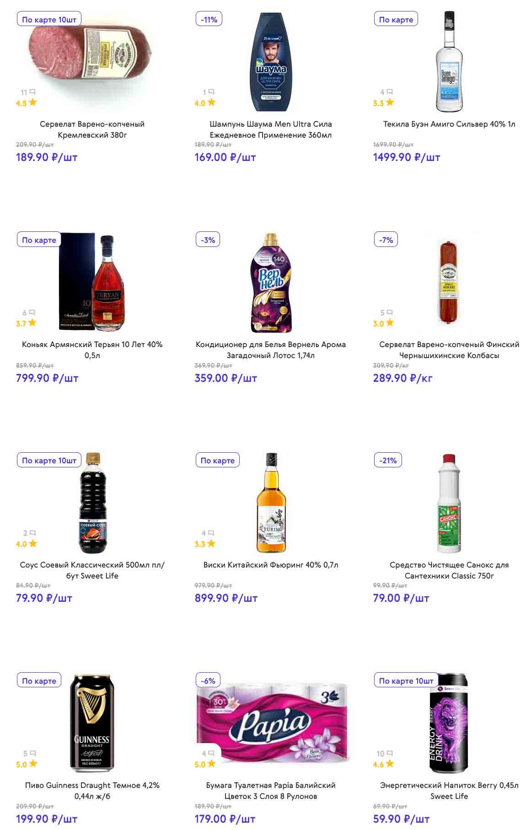Open the Вернель conditioner bottle image
Image resolution: width=531 pixels, height=830 pixels.
point(271,283)
